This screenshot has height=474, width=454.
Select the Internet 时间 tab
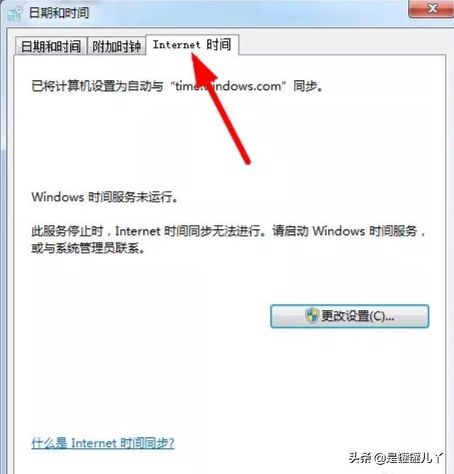click(192, 45)
